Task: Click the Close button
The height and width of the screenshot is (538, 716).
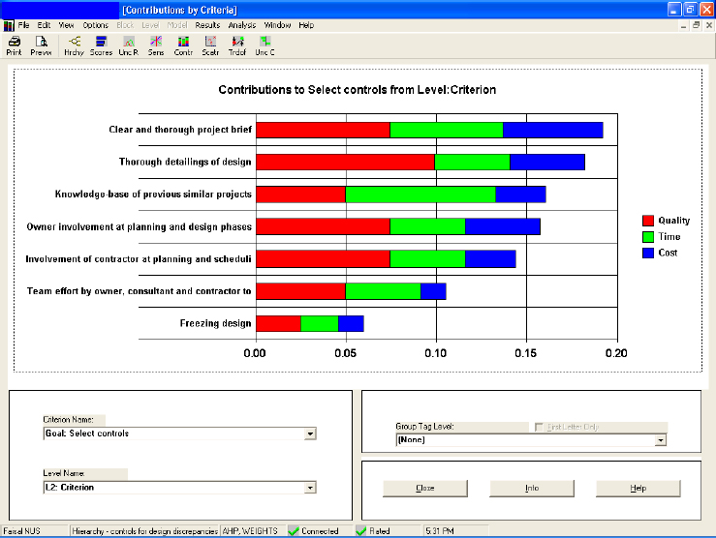Action: [425, 489]
